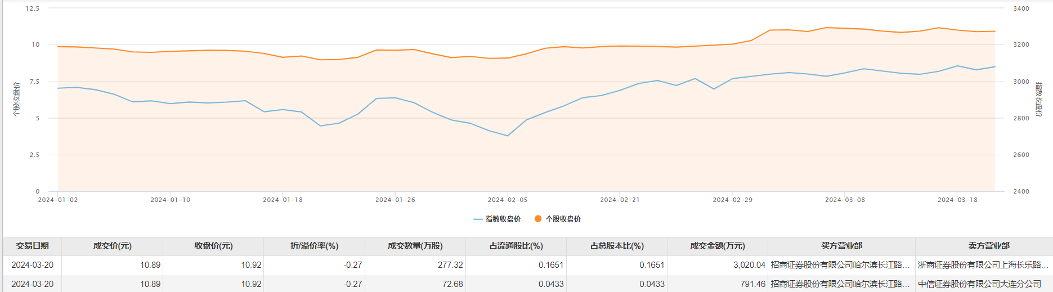This screenshot has width=1053, height=292.
Task: Click the 成交金额(万元) column header
Action: [x=718, y=246]
